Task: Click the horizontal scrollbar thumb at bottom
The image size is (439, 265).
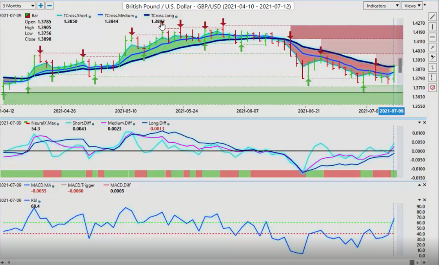Action: (412, 262)
